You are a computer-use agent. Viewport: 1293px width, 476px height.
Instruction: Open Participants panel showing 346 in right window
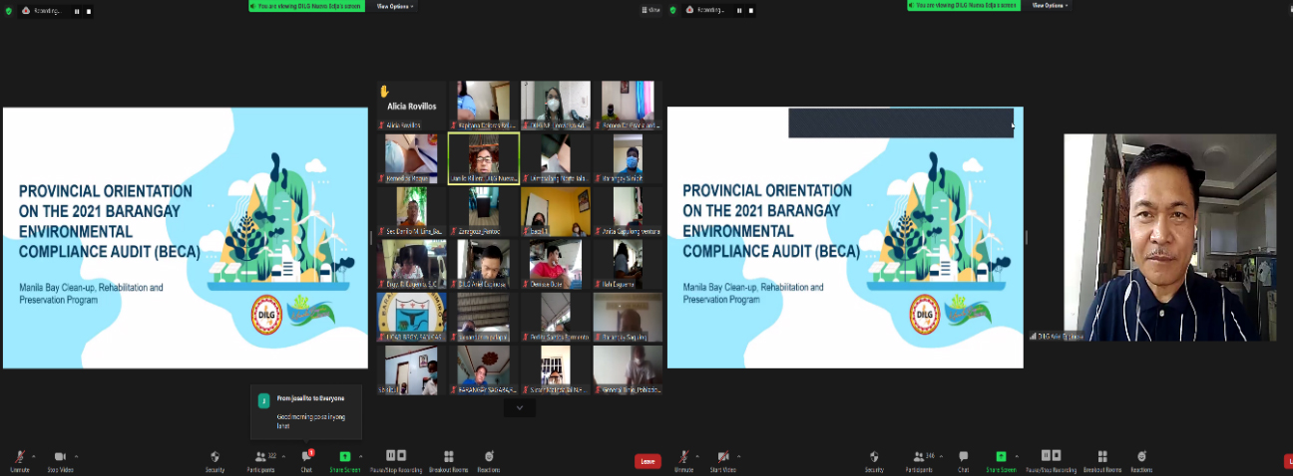coord(922,459)
